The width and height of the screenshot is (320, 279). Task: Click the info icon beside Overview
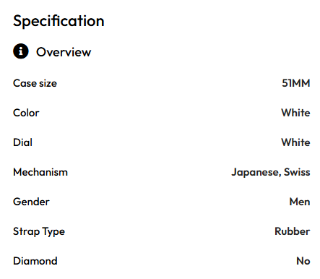[21, 51]
